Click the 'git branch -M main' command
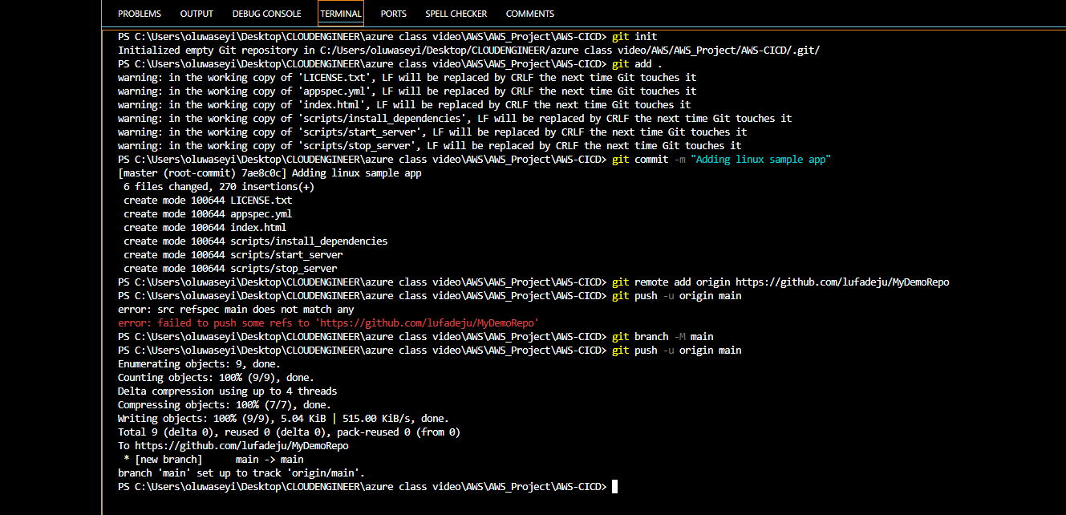The width and height of the screenshot is (1066, 515). coord(663,337)
